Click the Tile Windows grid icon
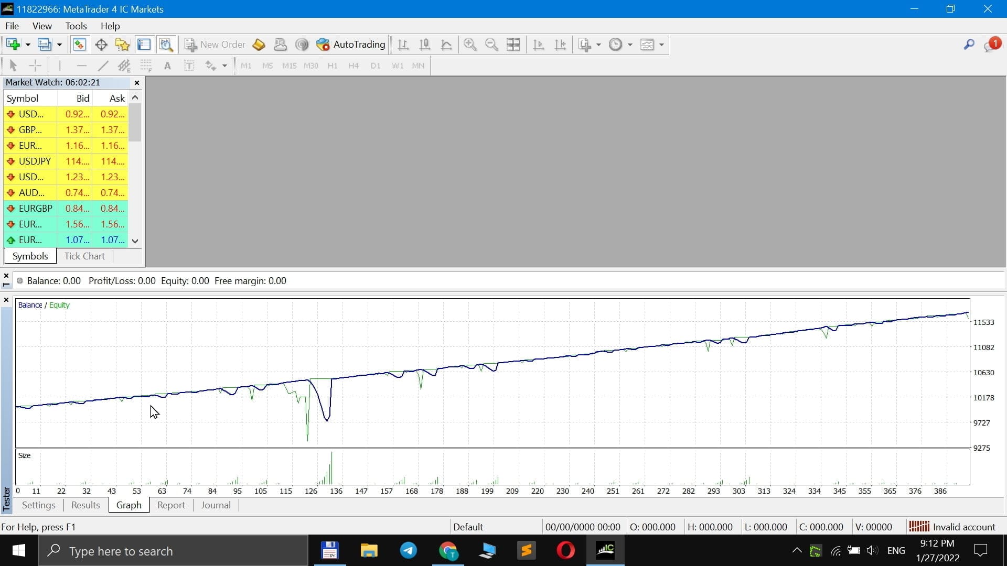This screenshot has height=566, width=1007. pos(513,45)
